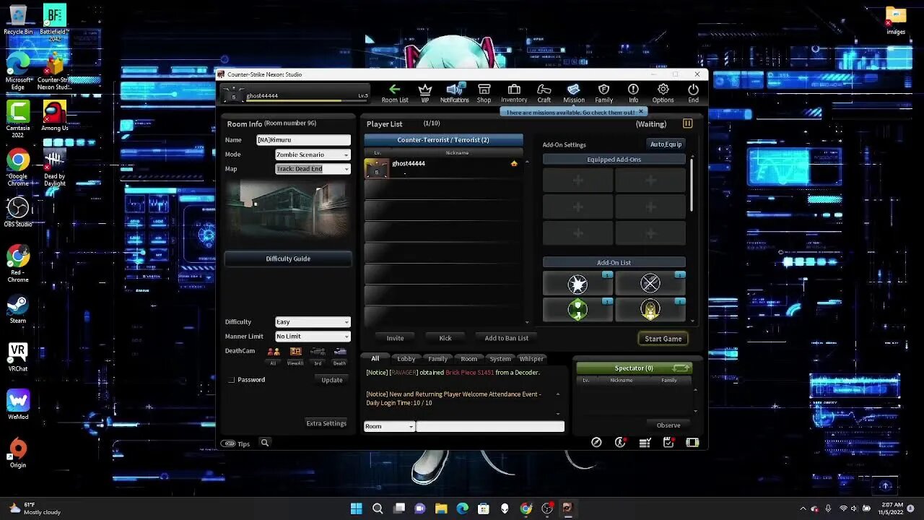Click the first empty equipped add-on slot

tap(577, 180)
